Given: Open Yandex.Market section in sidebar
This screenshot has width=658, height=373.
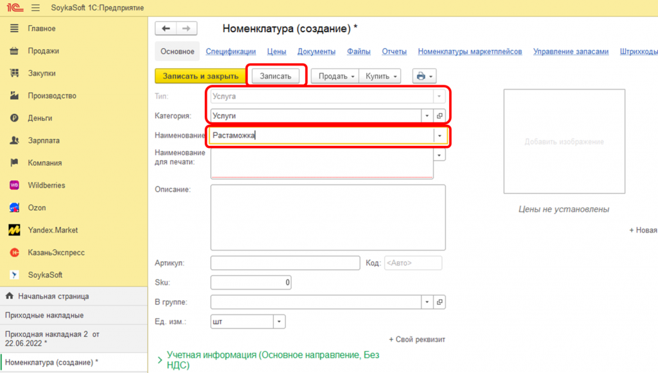Looking at the screenshot, I should [53, 230].
